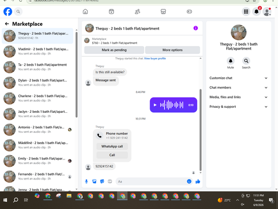
Task: Click the 9292415142 message bubble
Action: pyautogui.click(x=104, y=166)
